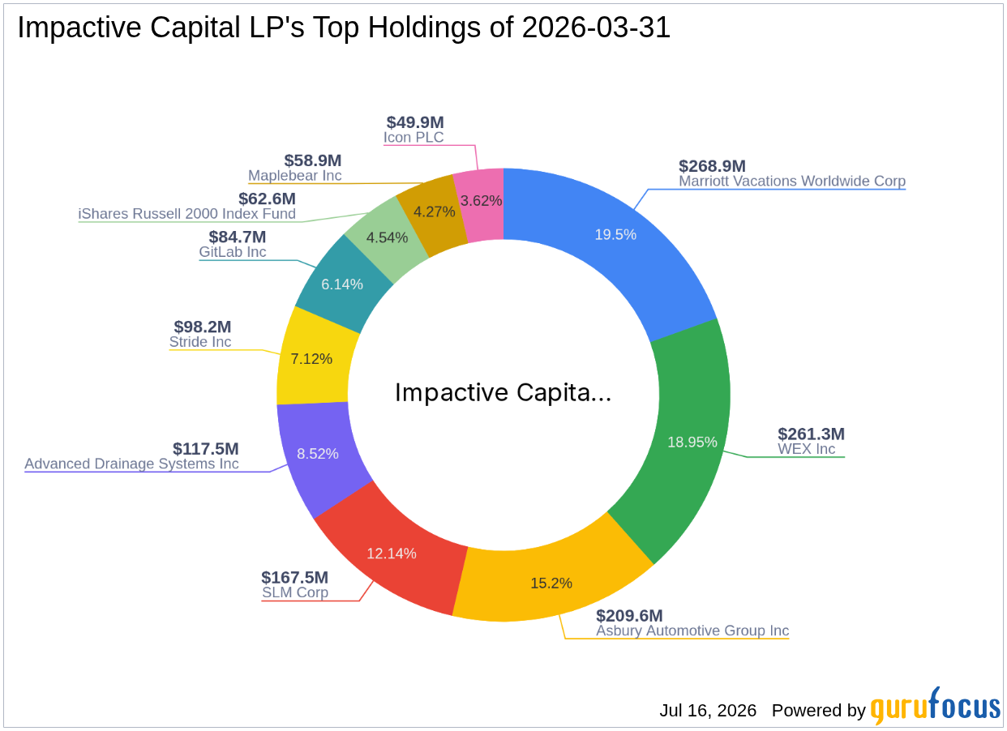Click the $49.9M value
Screen dimensions: 1007x731
pos(415,122)
